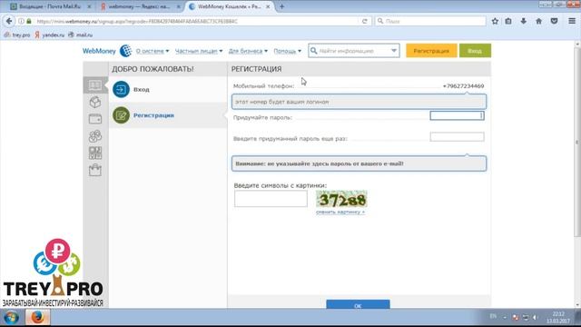The width and height of the screenshot is (581, 327).
Task: Click the blue Вход login circle icon
Action: click(121, 89)
